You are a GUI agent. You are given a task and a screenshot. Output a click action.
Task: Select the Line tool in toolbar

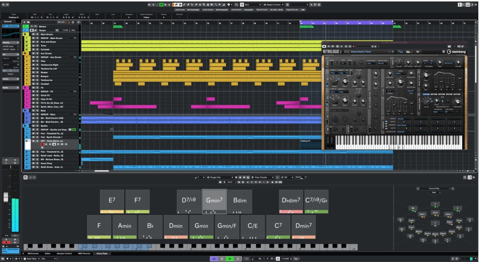coord(216,5)
